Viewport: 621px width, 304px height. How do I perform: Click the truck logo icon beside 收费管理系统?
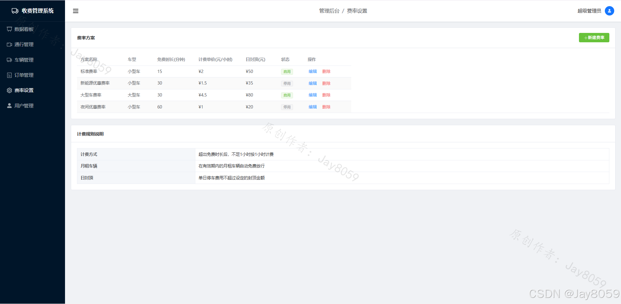[x=15, y=11]
